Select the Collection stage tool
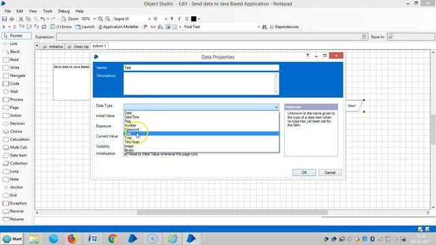Viewport: 436px width, 245px height. tap(18, 163)
